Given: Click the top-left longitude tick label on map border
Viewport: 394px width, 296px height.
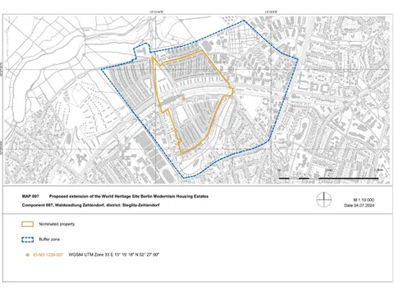Looking at the screenshot, I should click(x=156, y=12).
